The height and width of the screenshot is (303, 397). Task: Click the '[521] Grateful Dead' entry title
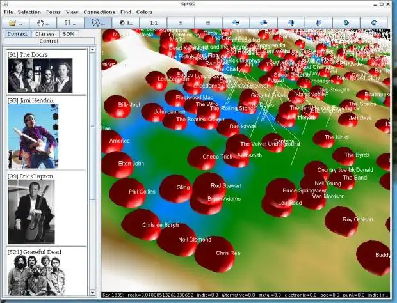coord(34,252)
